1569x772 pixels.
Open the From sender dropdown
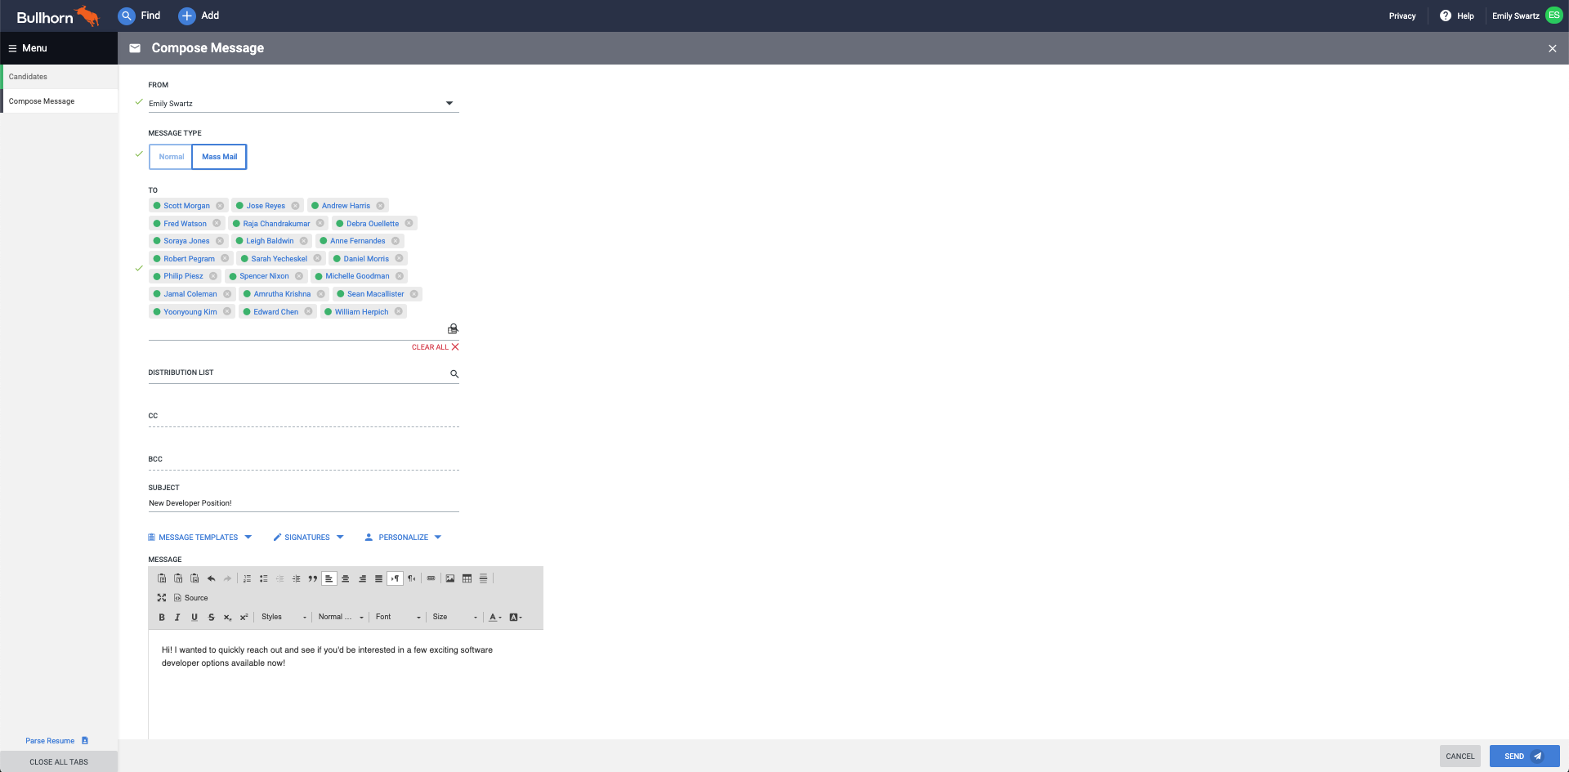[449, 104]
